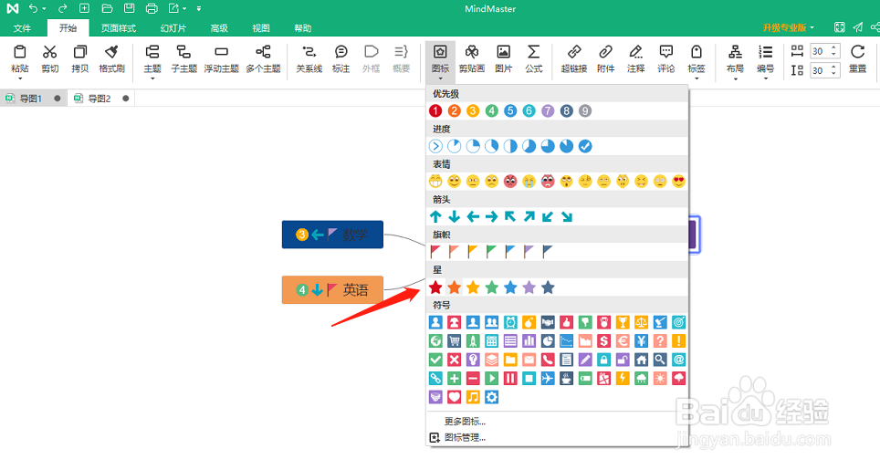Select the trophy symbol icon
The height and width of the screenshot is (470, 880).
click(623, 322)
